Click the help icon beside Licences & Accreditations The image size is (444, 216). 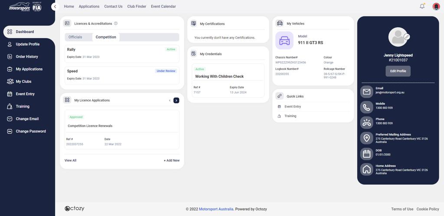tap(116, 23)
